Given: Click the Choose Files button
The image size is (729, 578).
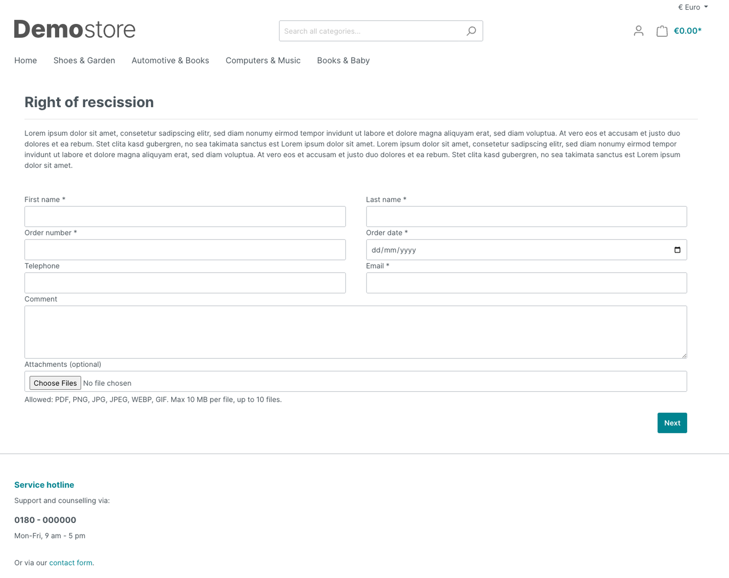Looking at the screenshot, I should click(55, 383).
